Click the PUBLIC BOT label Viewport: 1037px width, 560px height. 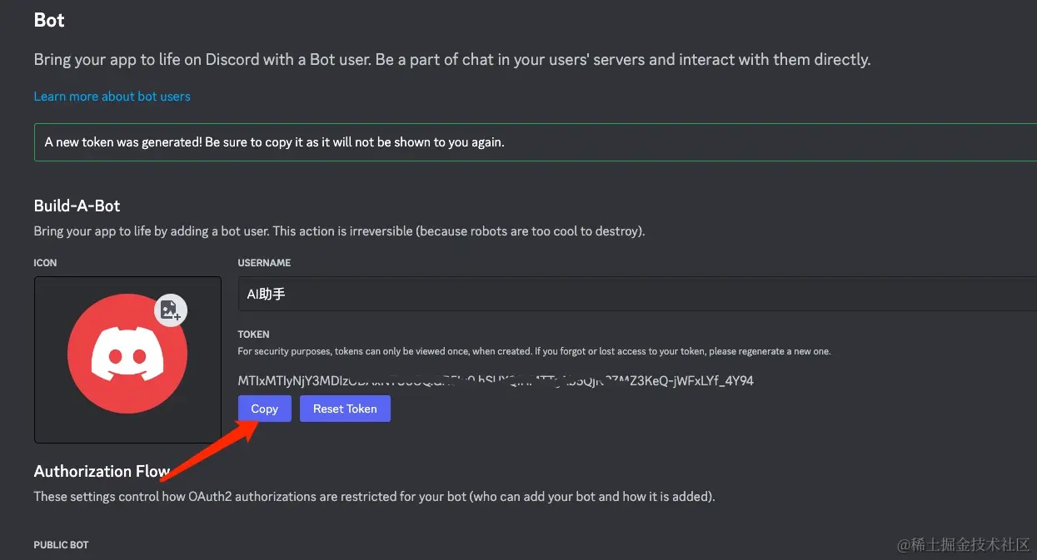click(61, 545)
